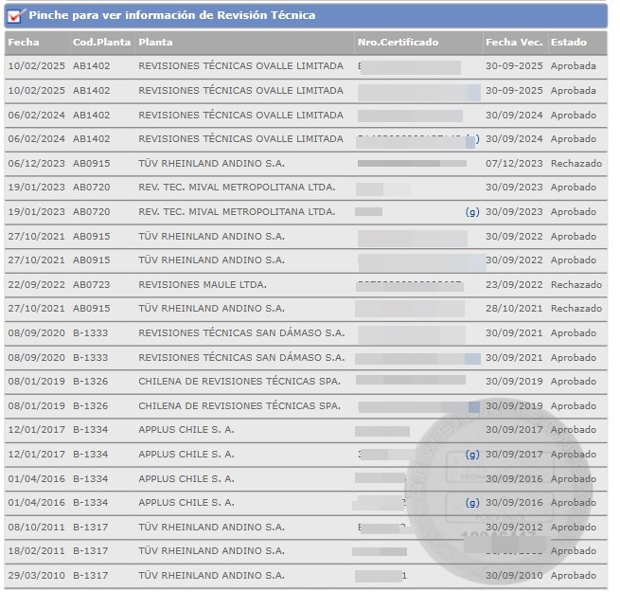Click the 23/09/2022 expiration date

tap(514, 284)
